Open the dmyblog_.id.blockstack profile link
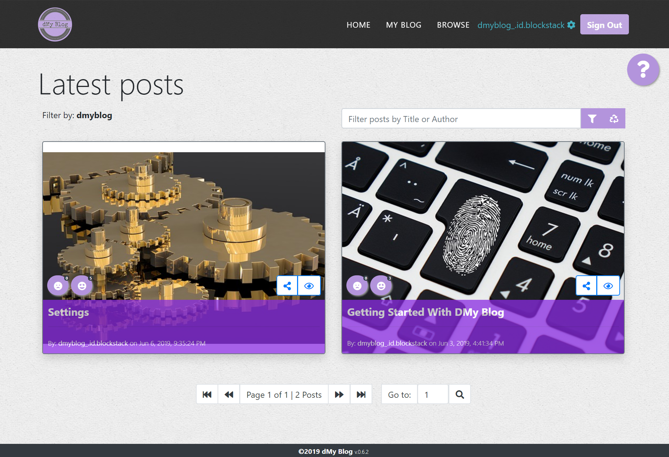This screenshot has width=669, height=457. [520, 25]
